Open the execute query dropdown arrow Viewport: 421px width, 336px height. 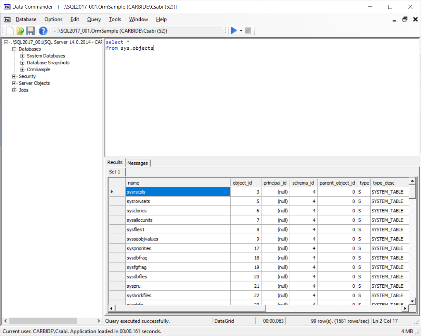[x=241, y=31]
